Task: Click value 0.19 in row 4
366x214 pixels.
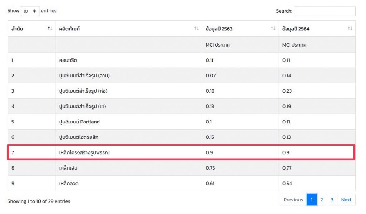Action: coord(287,107)
